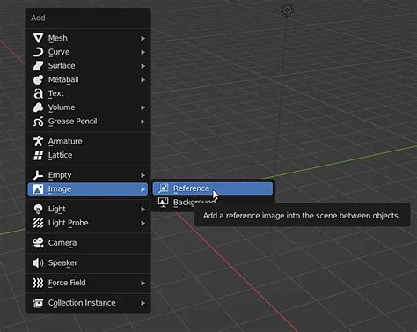Expand the Metaball submenu arrow
417x332 pixels.
click(x=143, y=80)
